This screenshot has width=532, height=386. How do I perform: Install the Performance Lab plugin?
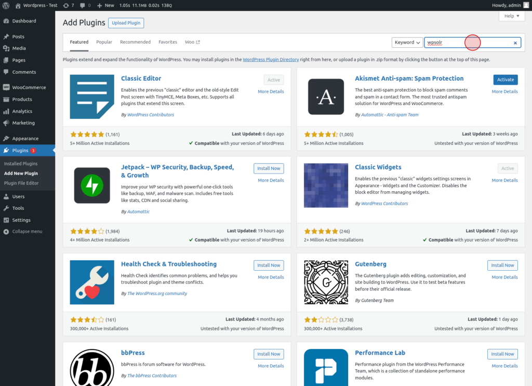coord(502,354)
